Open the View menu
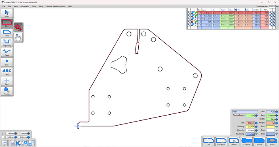The width and height of the screenshot is (279, 147). pos(16,6)
